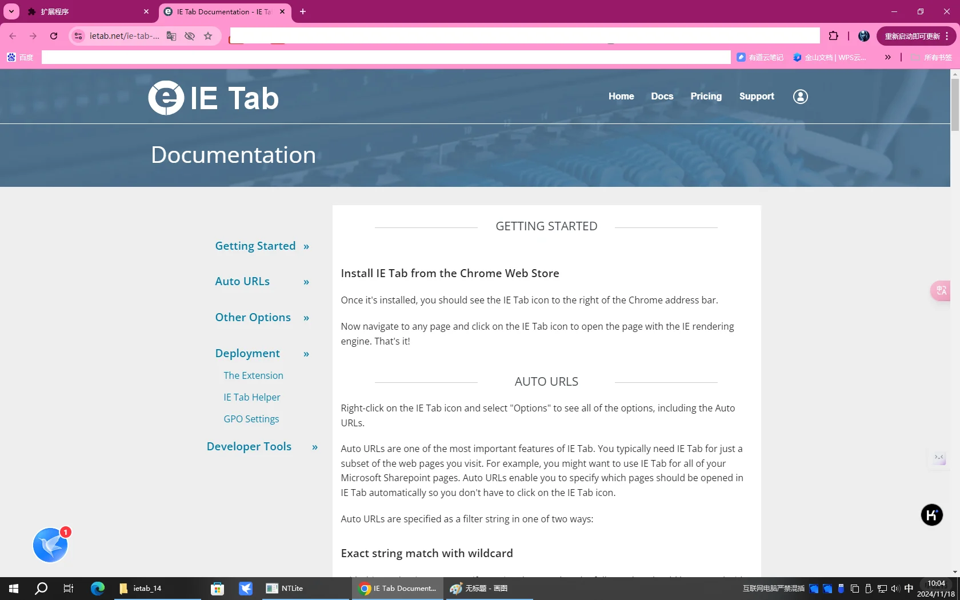
Task: Click the translate page icon in address bar
Action: 171,36
